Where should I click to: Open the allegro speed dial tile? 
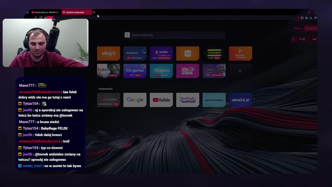[108, 54]
